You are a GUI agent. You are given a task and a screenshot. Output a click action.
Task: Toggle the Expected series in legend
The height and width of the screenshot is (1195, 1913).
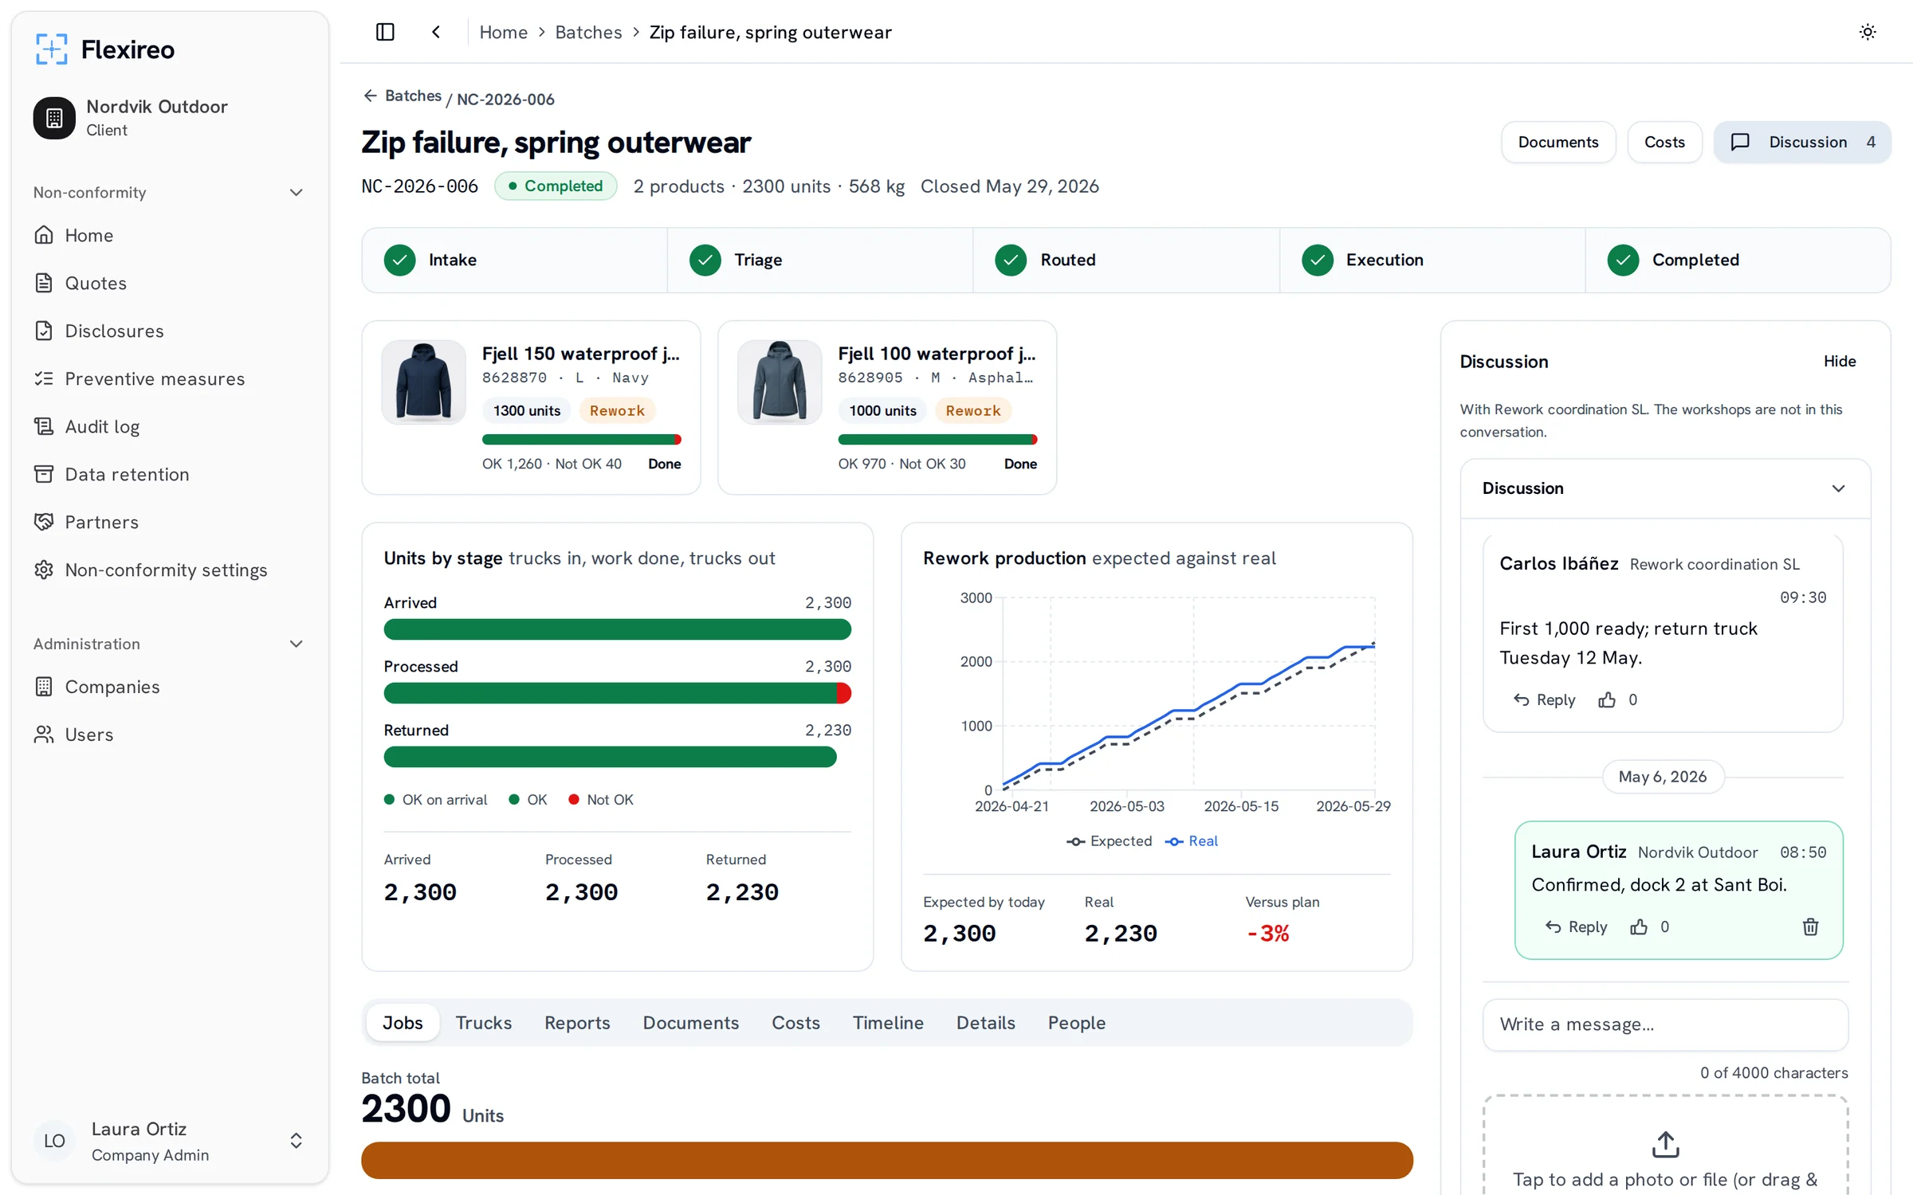1109,841
